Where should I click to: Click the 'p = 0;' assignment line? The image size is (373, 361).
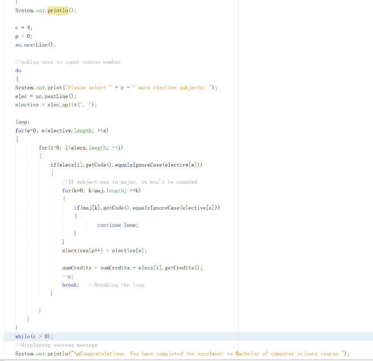[24, 36]
